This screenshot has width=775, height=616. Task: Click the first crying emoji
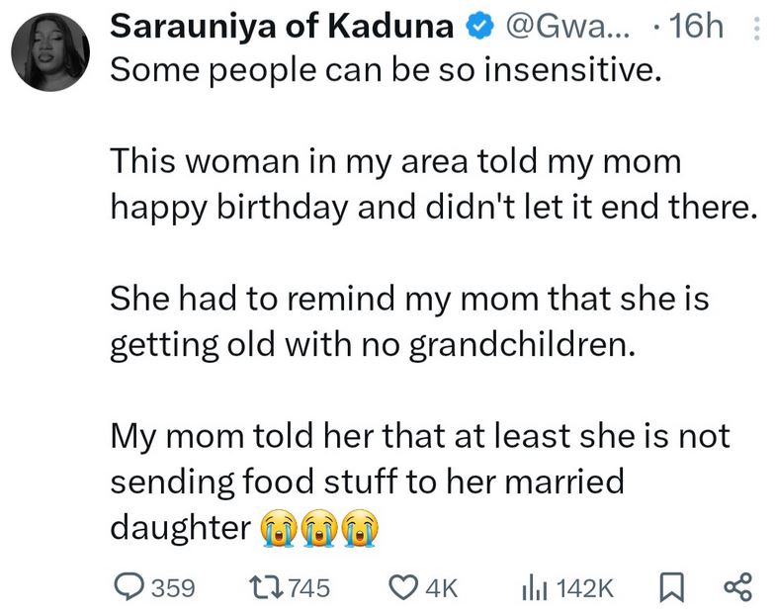278,531
